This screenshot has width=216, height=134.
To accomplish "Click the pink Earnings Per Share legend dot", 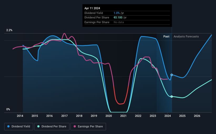I will point(75,126).
